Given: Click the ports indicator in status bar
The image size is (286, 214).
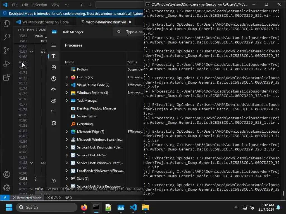Looking at the screenshot, I should click(68, 198).
